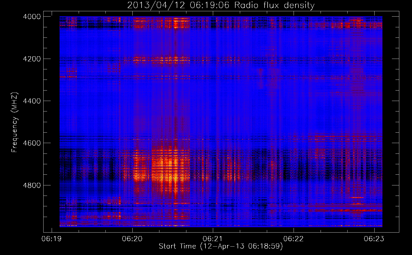Click the 06:23 time axis label
The image size is (412, 255).
(x=374, y=239)
